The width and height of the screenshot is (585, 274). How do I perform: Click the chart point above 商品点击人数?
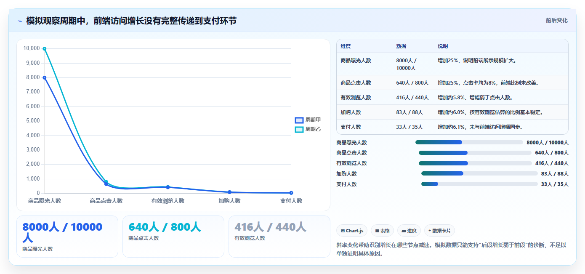coord(106,183)
